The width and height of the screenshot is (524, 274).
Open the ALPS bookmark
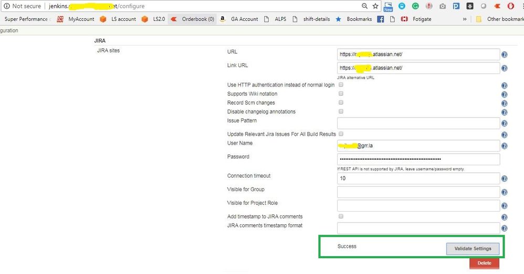(275, 19)
